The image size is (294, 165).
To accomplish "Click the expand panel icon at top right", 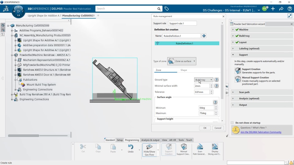I will (x=290, y=16).
